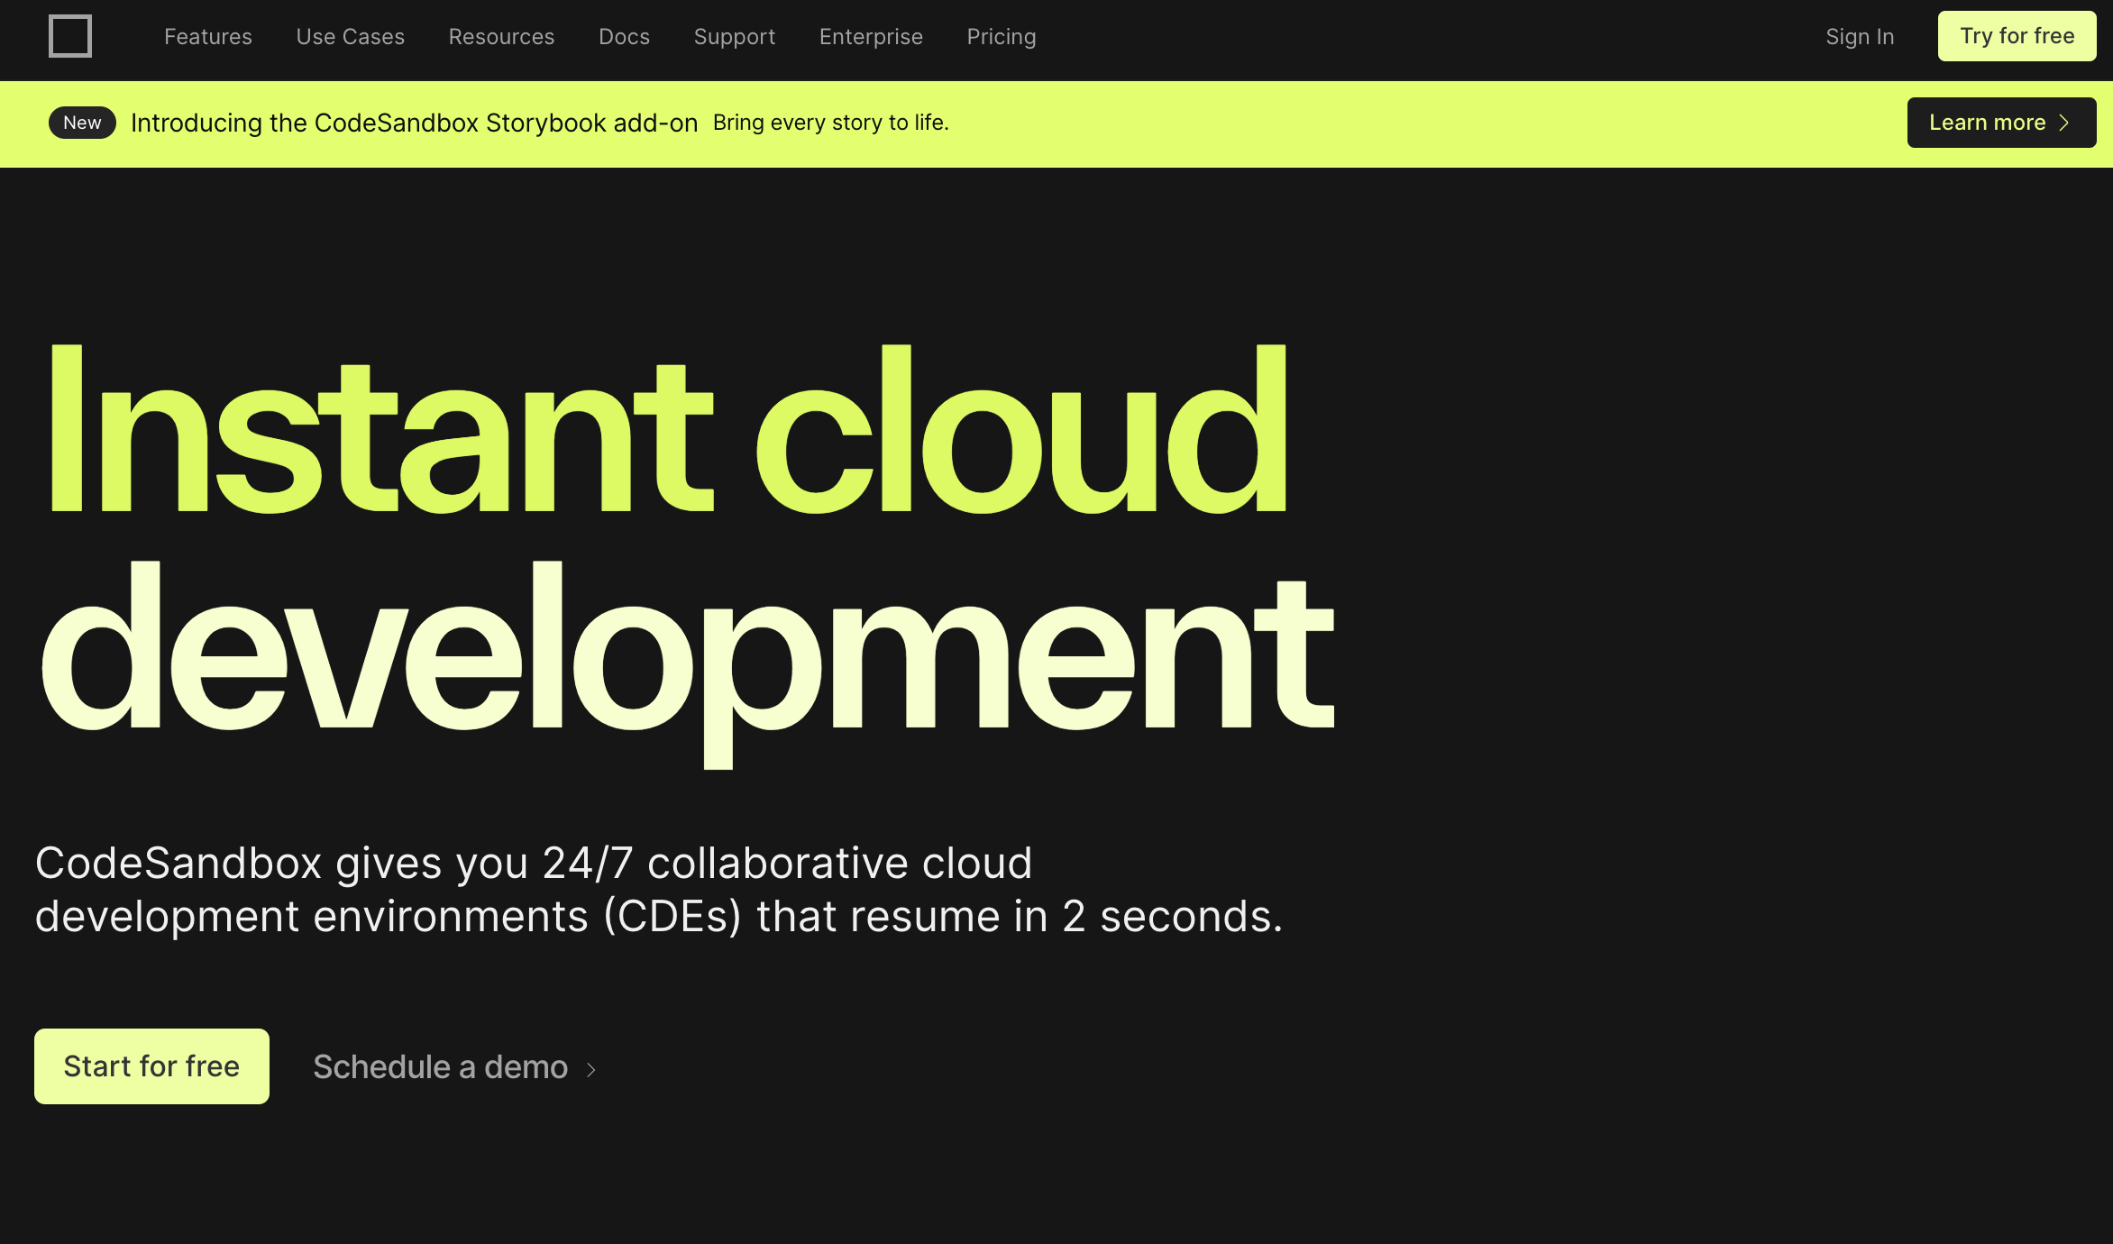Open the Docs section
Viewport: 2113px width, 1244px height.
[624, 36]
